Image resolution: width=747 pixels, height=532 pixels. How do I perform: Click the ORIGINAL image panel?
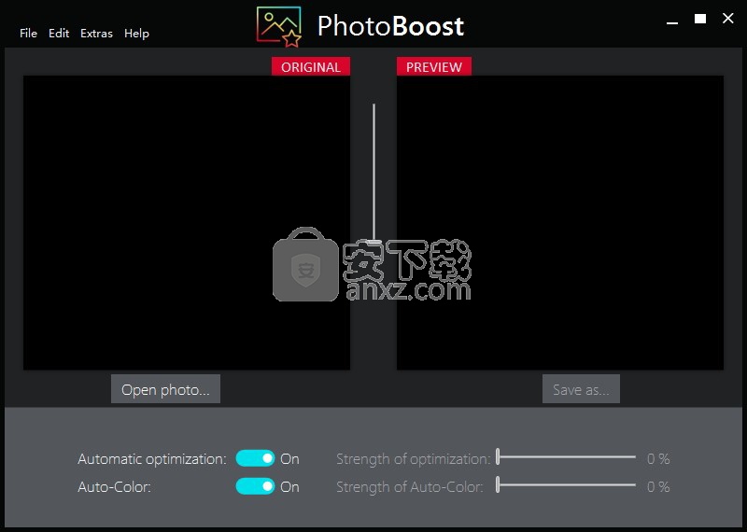tap(187, 222)
